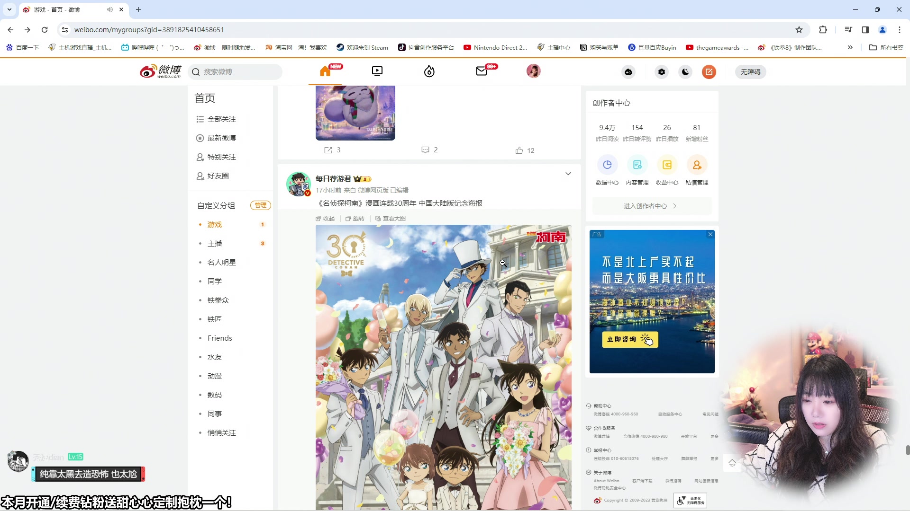Open the video channel icon
Image resolution: width=910 pixels, height=511 pixels.
tap(377, 71)
